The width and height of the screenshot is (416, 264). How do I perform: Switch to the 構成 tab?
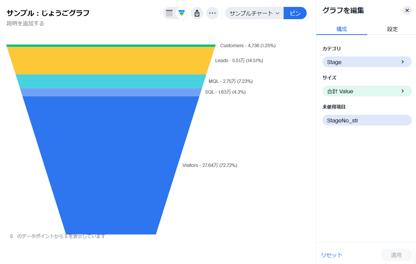(x=342, y=29)
